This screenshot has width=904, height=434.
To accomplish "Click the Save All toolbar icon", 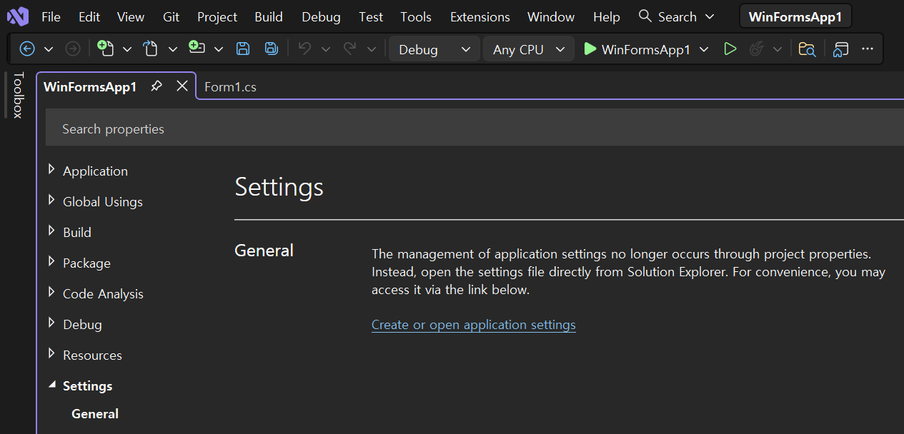I will [x=272, y=49].
